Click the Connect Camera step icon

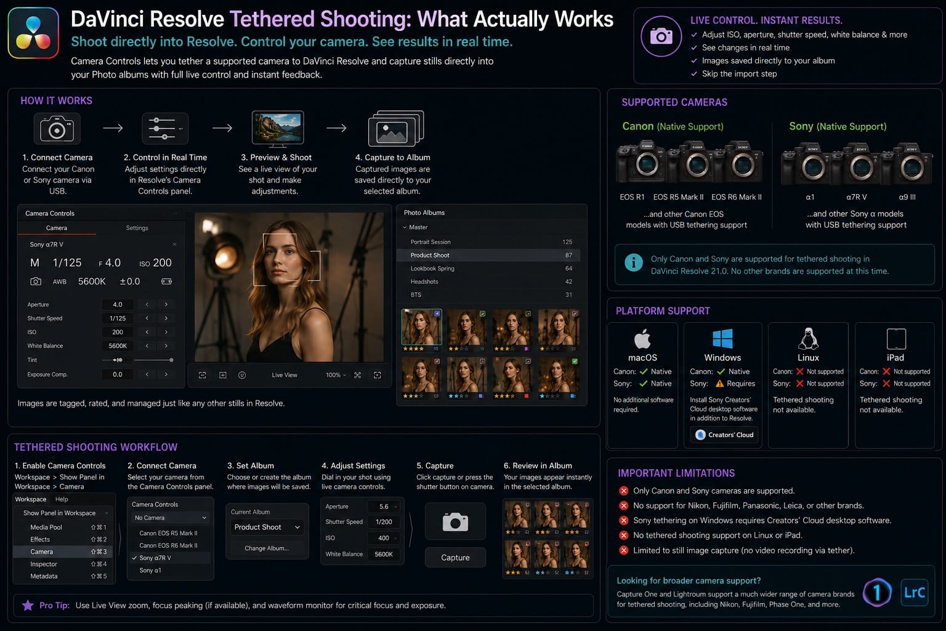pos(57,129)
